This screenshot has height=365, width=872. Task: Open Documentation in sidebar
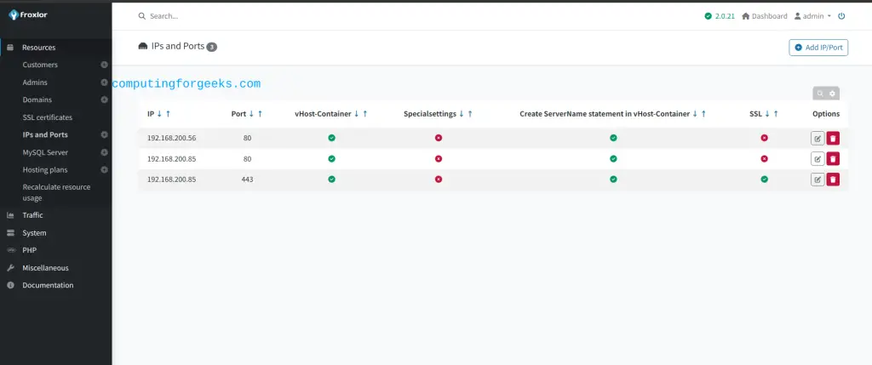pyautogui.click(x=48, y=285)
